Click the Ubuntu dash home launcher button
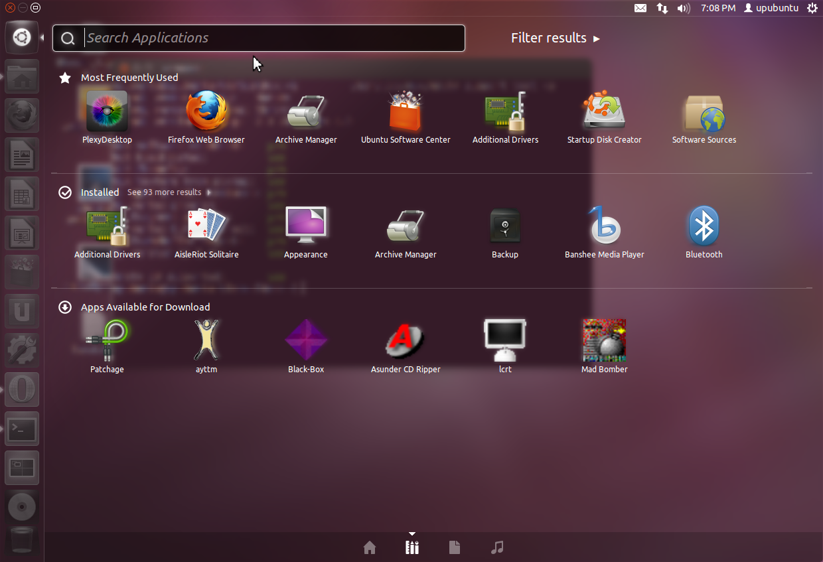The width and height of the screenshot is (823, 562). pyautogui.click(x=22, y=37)
